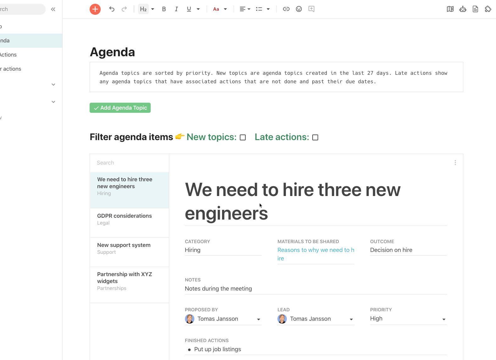The width and height of the screenshot is (496, 360).
Task: Open the text color dropdown arrow
Action: click(226, 9)
